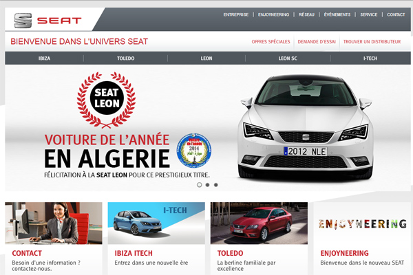The image size is (413, 275).
Task: Select the IBIZA model tab
Action: tap(44, 58)
